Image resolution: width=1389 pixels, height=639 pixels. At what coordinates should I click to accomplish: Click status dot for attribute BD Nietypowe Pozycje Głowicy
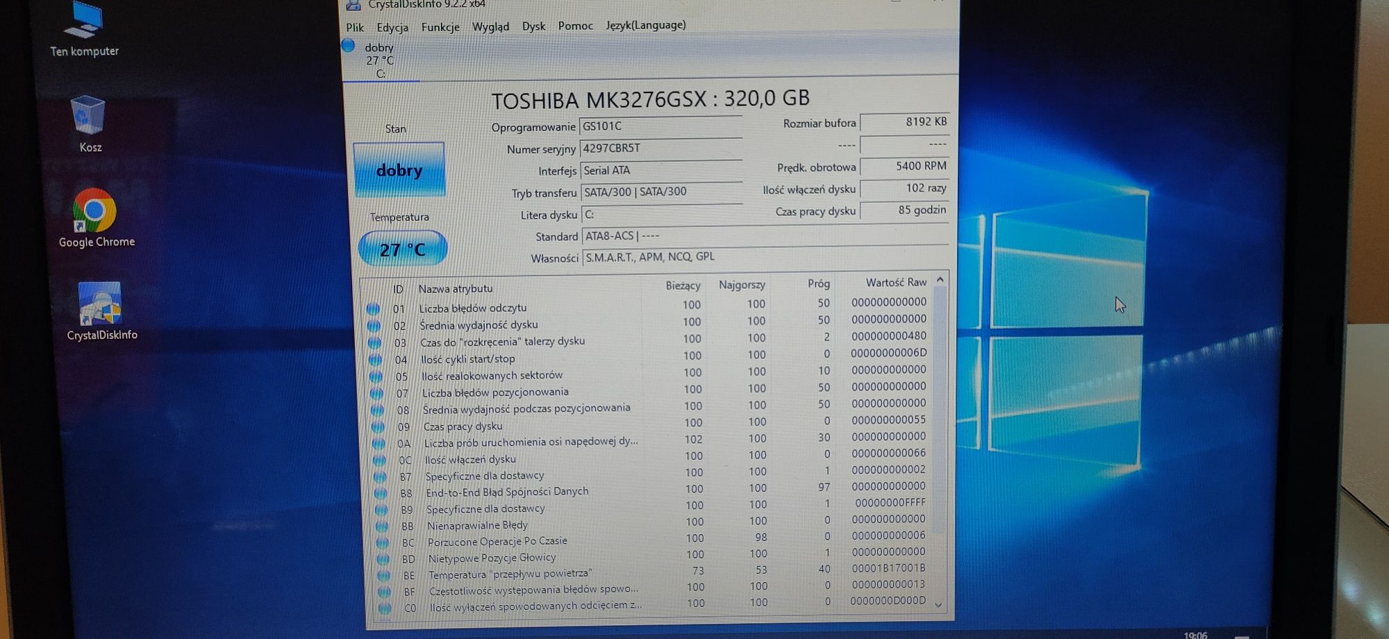tap(383, 559)
